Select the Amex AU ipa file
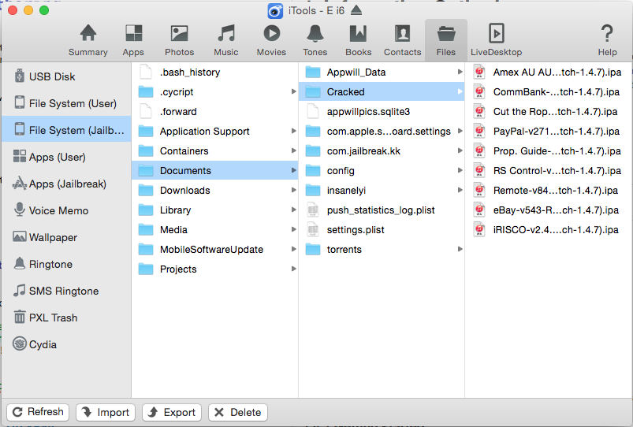633x427 pixels. (549, 72)
